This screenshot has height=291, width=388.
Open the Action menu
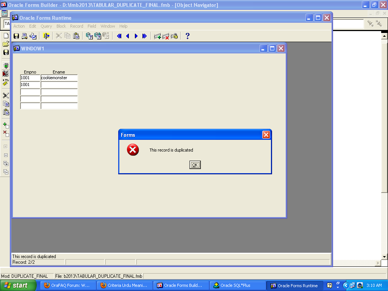pos(19,26)
